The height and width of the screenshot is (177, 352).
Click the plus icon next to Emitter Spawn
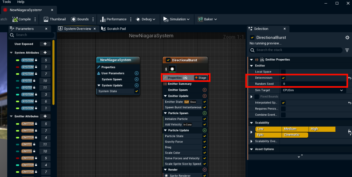coord(205,90)
